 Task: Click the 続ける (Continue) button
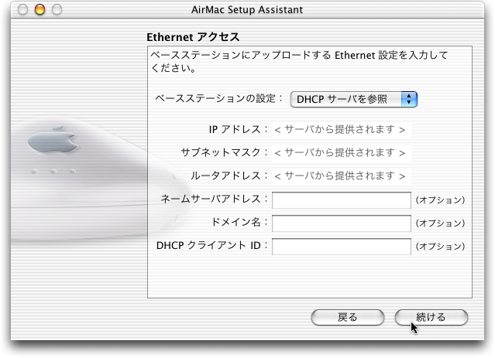coord(431,317)
